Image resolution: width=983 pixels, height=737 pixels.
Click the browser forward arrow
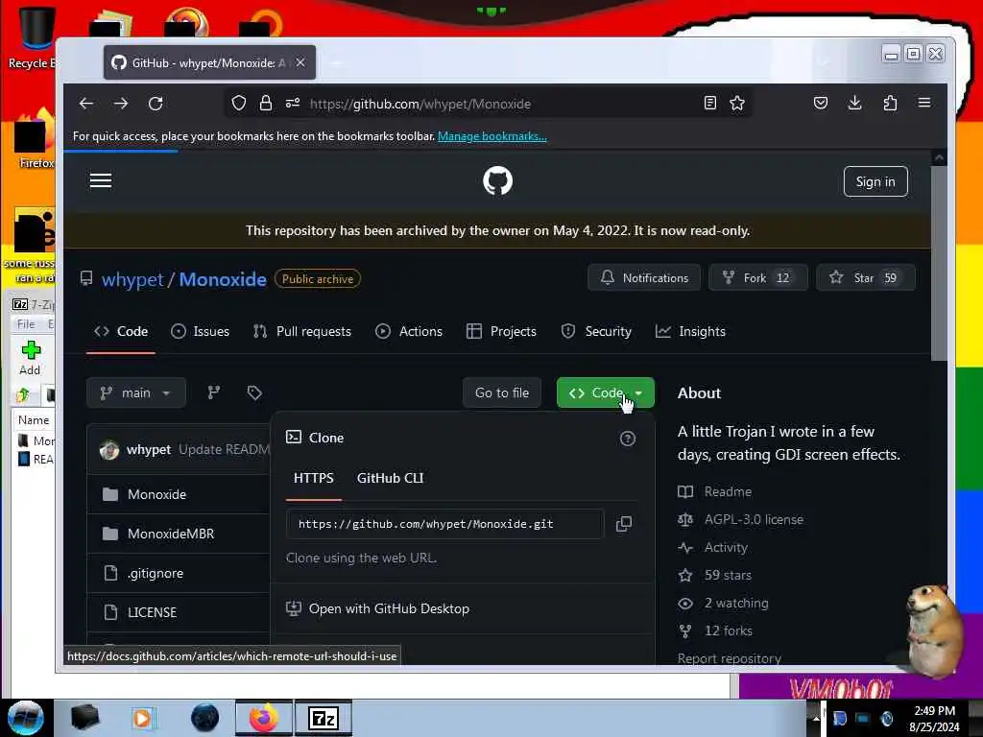(121, 104)
